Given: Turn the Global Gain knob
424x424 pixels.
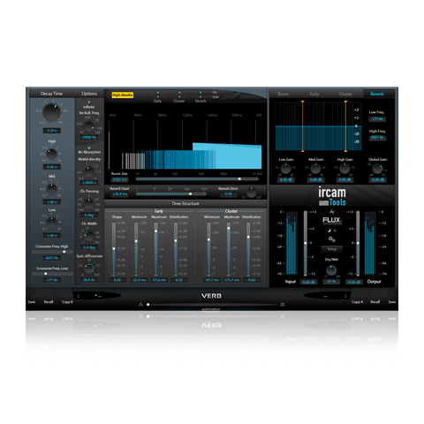Looking at the screenshot, I should pos(377,169).
